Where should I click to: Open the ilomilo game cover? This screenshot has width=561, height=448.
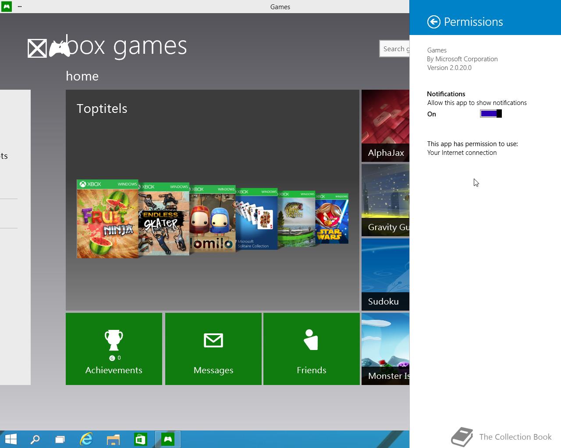pos(213,219)
